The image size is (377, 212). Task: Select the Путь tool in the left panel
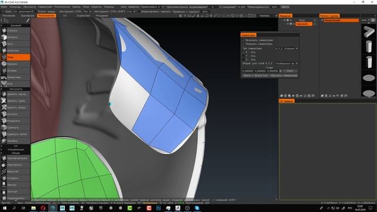coord(15,44)
